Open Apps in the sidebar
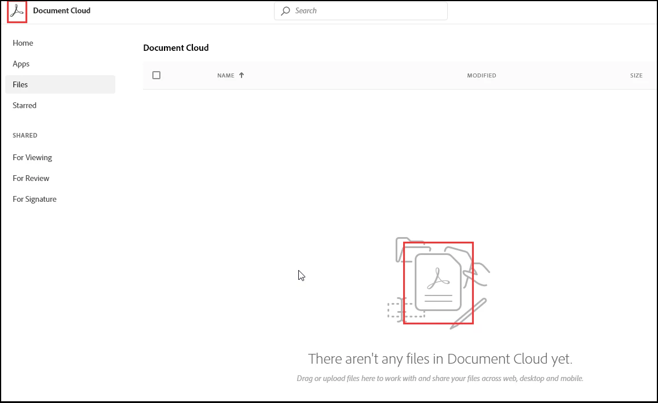 21,64
